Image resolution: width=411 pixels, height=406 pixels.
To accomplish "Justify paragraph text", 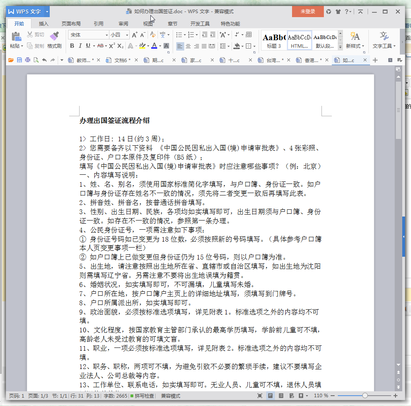I will coord(204,46).
